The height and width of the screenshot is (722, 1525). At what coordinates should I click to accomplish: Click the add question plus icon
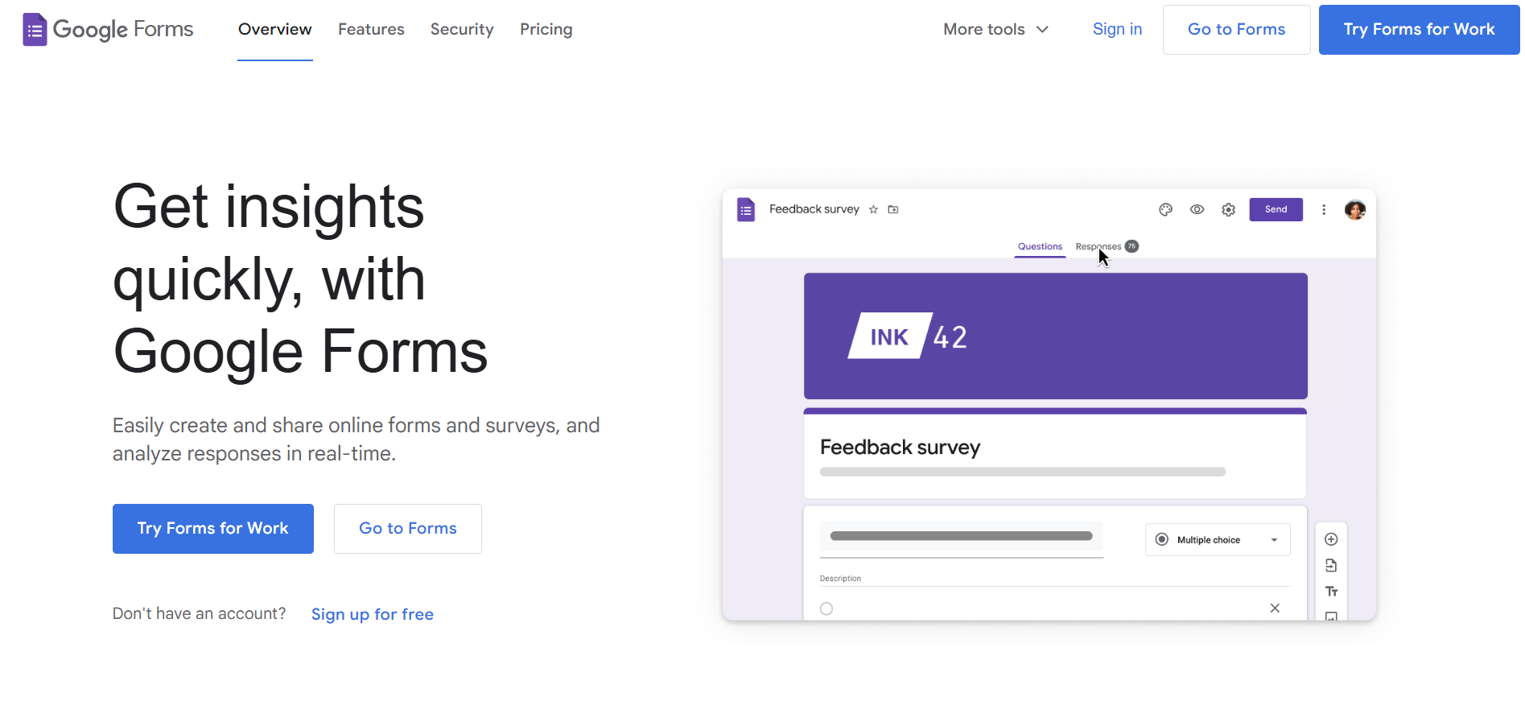(x=1331, y=539)
